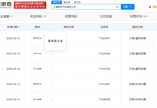Image resolution: width=157 pixels, height=108 pixels.
Task: Click the crown membership icon
Action: coord(150,7)
